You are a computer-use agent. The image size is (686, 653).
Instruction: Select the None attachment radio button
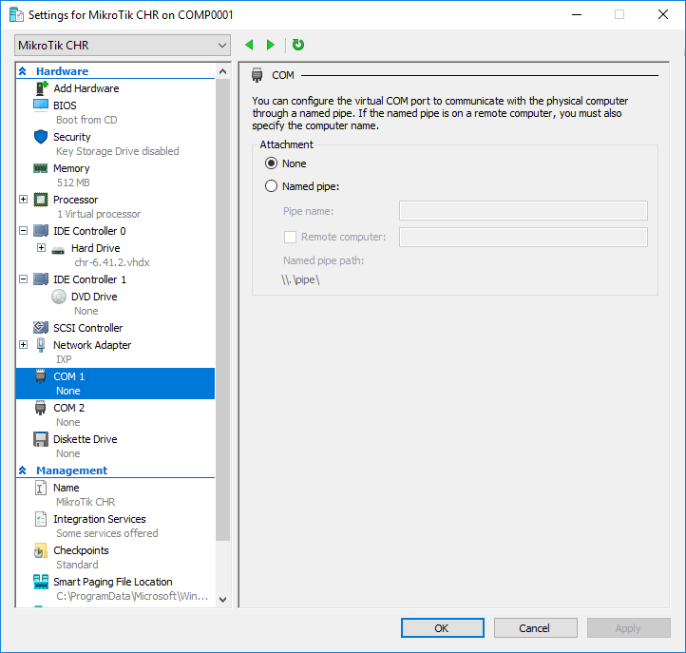[272, 163]
